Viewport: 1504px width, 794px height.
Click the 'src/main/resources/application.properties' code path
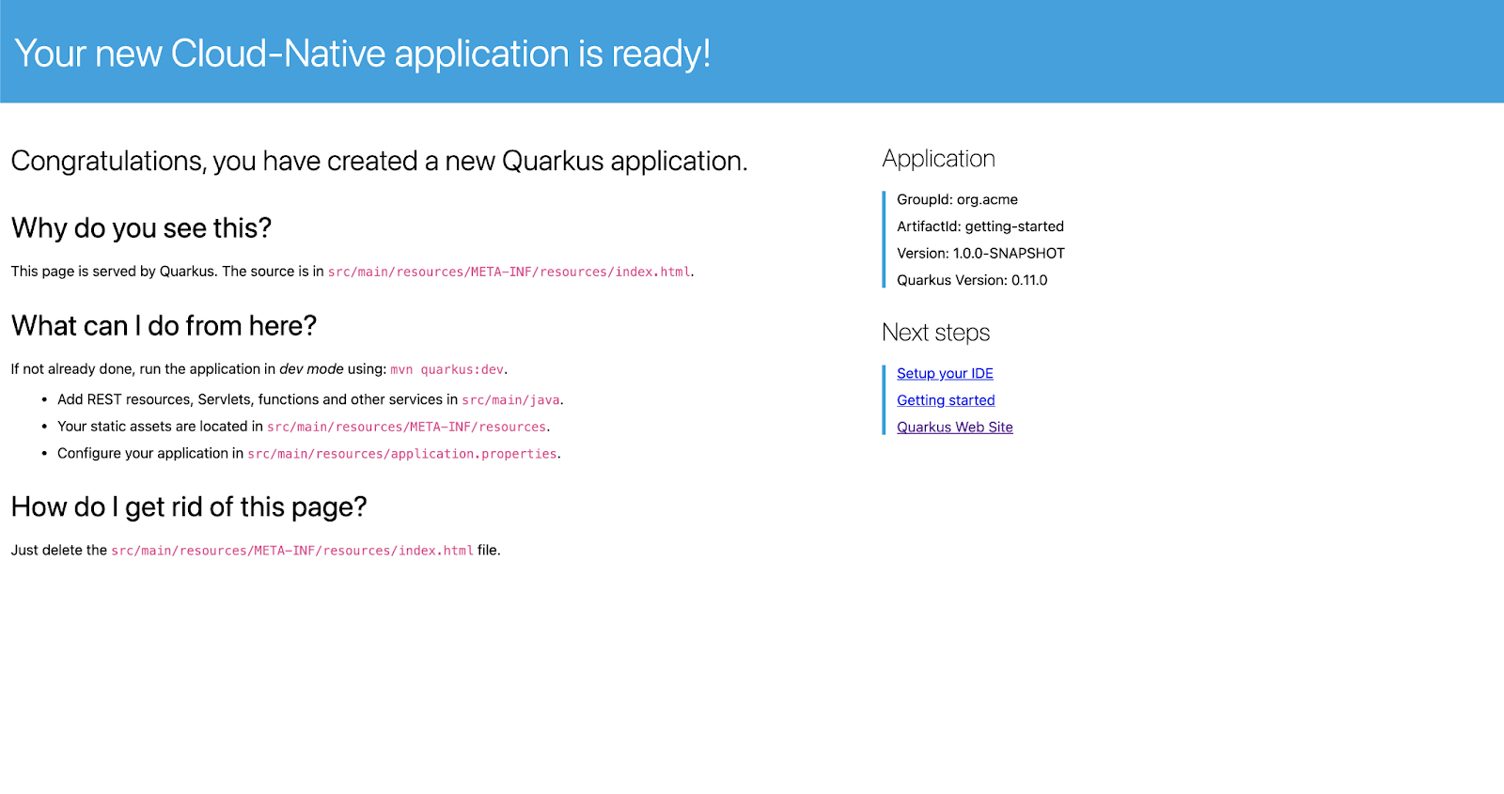click(402, 454)
